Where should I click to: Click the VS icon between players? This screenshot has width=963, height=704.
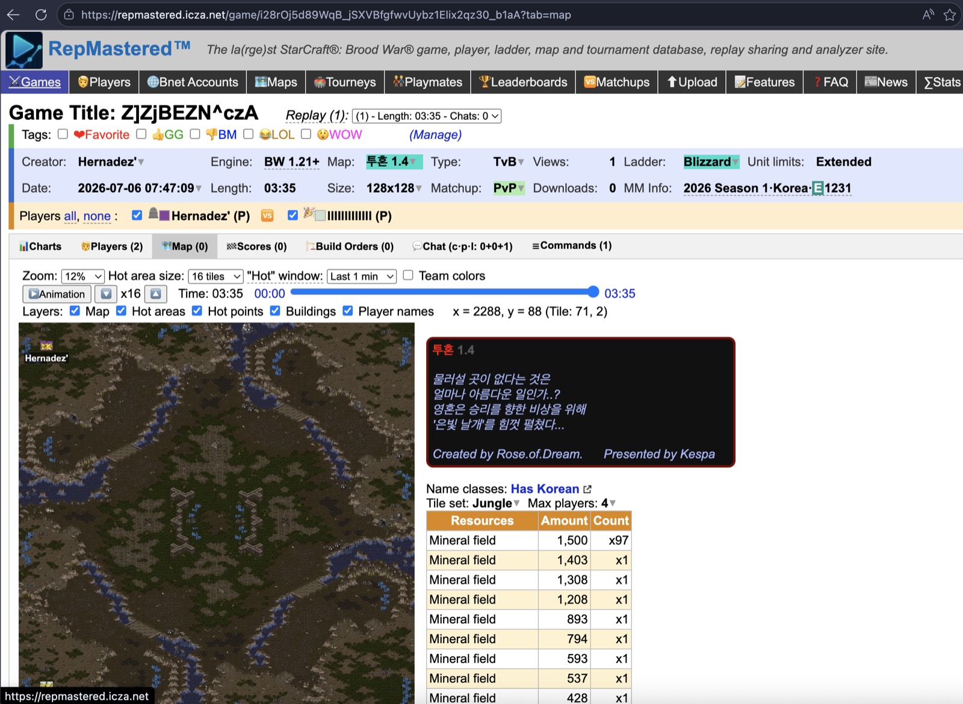(x=267, y=216)
